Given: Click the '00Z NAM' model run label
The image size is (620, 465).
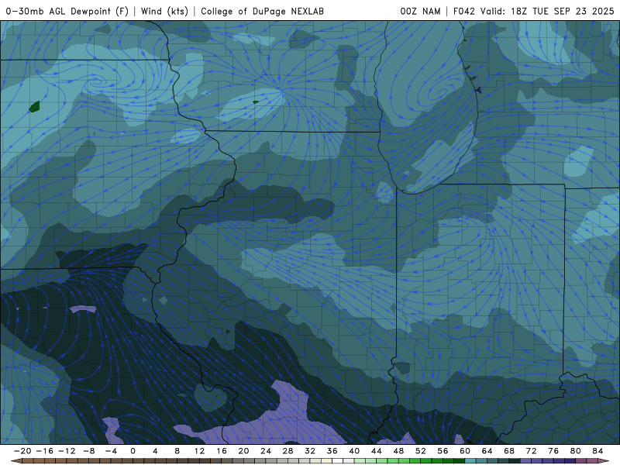Looking at the screenshot, I should (420, 11).
